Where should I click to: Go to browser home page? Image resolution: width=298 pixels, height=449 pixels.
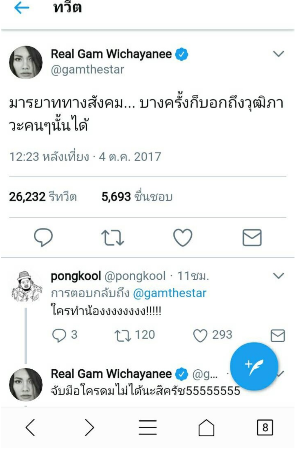point(206,427)
